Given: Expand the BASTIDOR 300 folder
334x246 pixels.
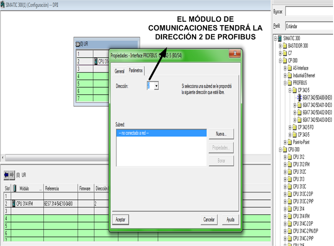Looking at the screenshot, I should tap(280, 46).
